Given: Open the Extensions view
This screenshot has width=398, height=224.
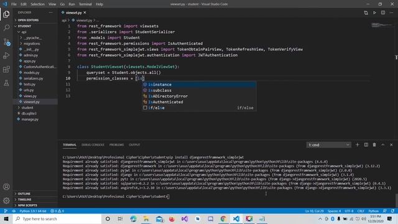Looking at the screenshot, I should coord(6,69).
